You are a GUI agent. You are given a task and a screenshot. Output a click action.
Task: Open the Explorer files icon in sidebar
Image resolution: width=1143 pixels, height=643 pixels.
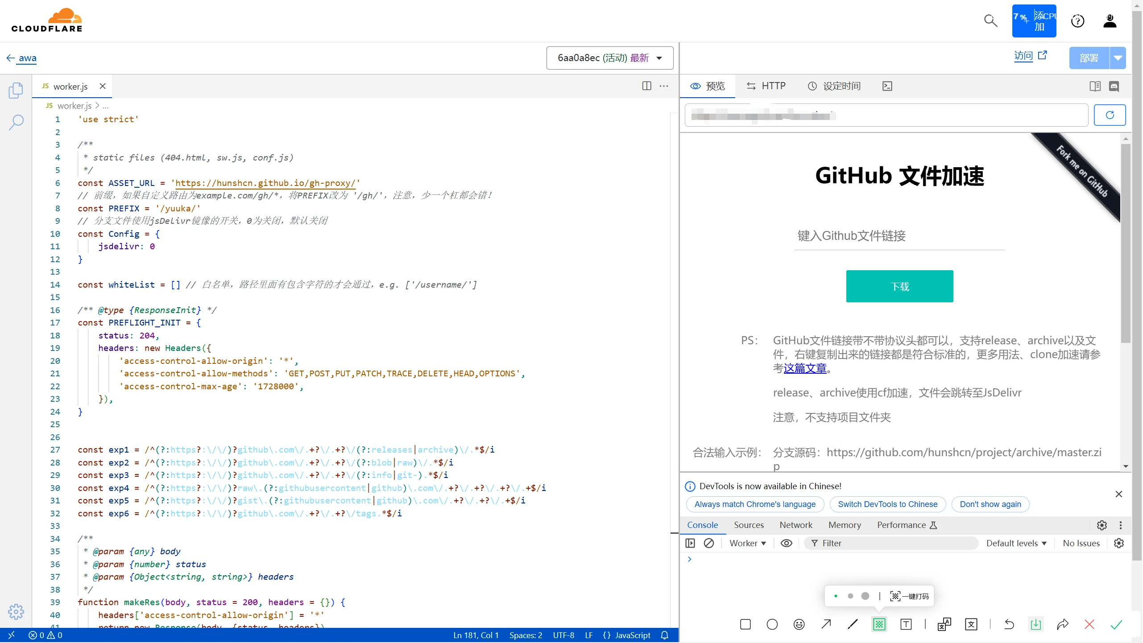pos(16,90)
